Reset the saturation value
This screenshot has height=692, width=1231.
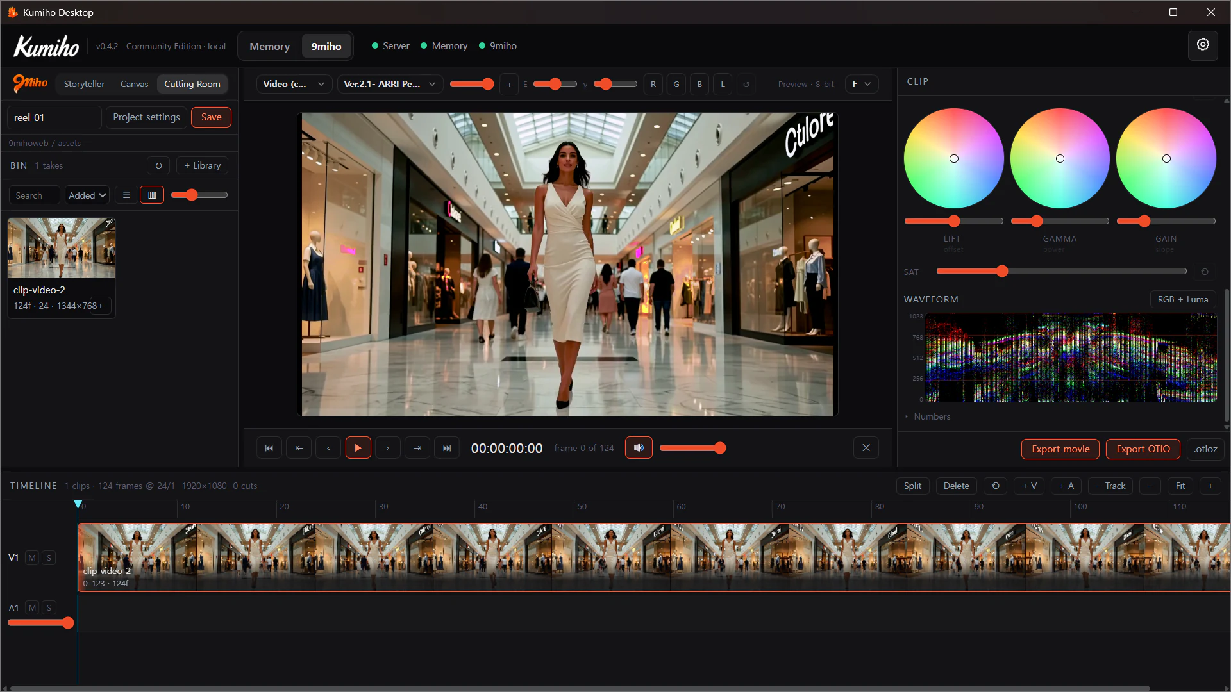point(1205,272)
